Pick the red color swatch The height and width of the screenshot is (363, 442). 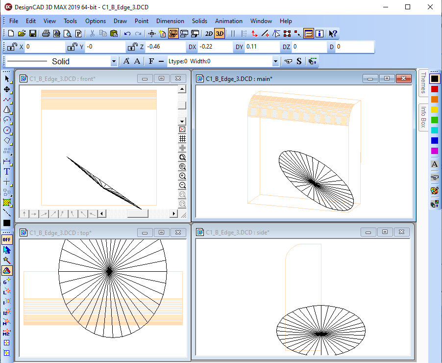(x=434, y=89)
